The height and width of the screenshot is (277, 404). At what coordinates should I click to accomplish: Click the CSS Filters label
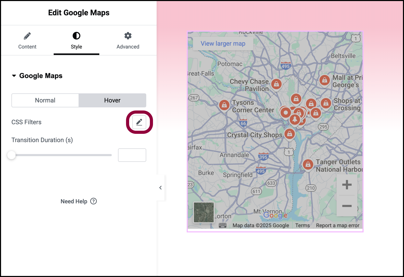pos(26,122)
